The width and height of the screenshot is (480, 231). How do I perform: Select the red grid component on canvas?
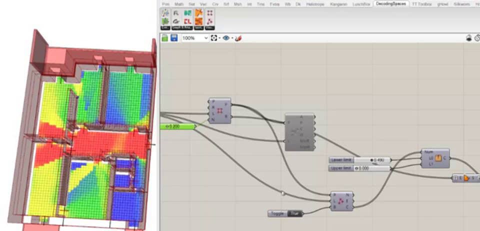point(219,111)
